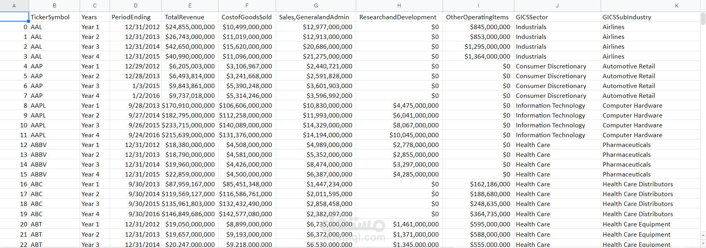Viewport: 706px width, 248px height.
Task: Click the $5,390,248,000 cost cell
Action: (247, 86)
